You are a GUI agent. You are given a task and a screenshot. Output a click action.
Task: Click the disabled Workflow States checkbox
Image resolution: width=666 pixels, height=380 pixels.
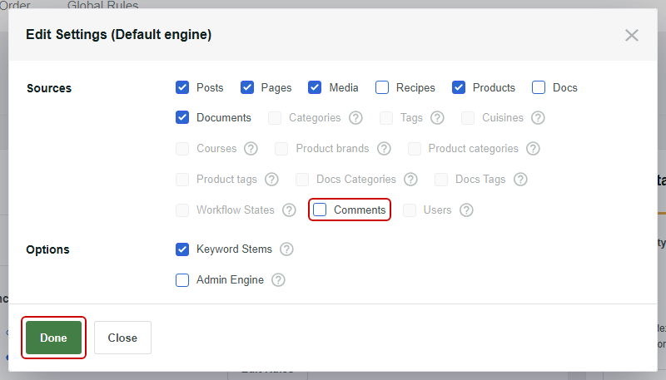182,210
